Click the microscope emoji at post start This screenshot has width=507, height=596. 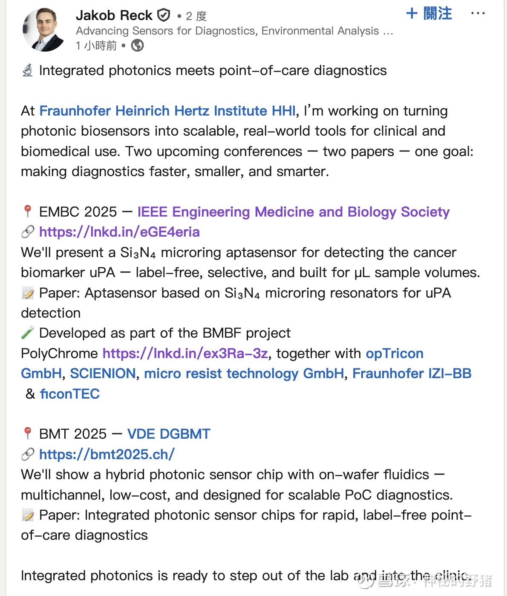(27, 70)
